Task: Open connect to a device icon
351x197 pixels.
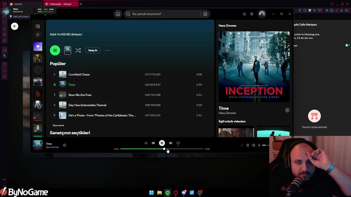Action: point(254,145)
